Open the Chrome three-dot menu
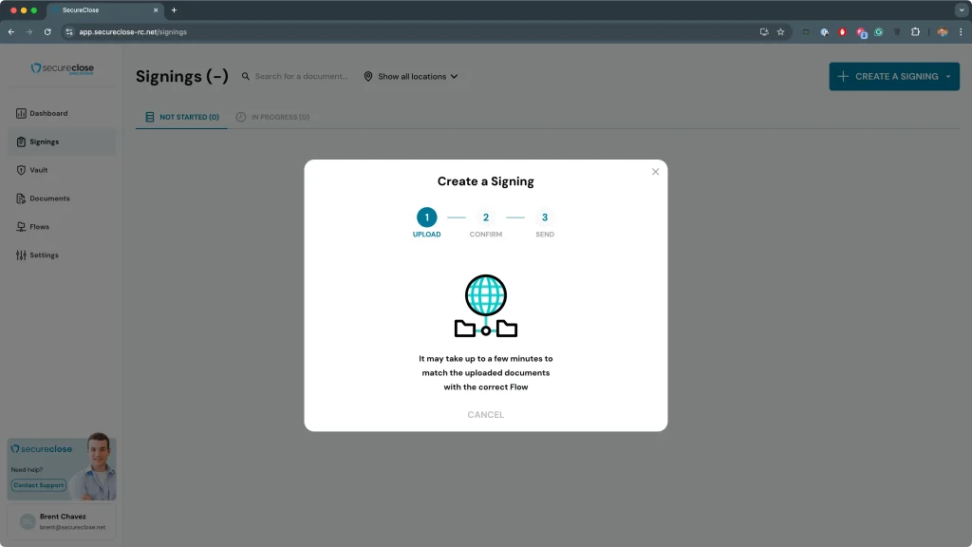Image resolution: width=972 pixels, height=547 pixels. click(961, 31)
